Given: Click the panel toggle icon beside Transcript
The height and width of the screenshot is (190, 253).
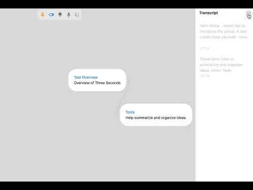Looking at the screenshot, I should click(x=248, y=14).
